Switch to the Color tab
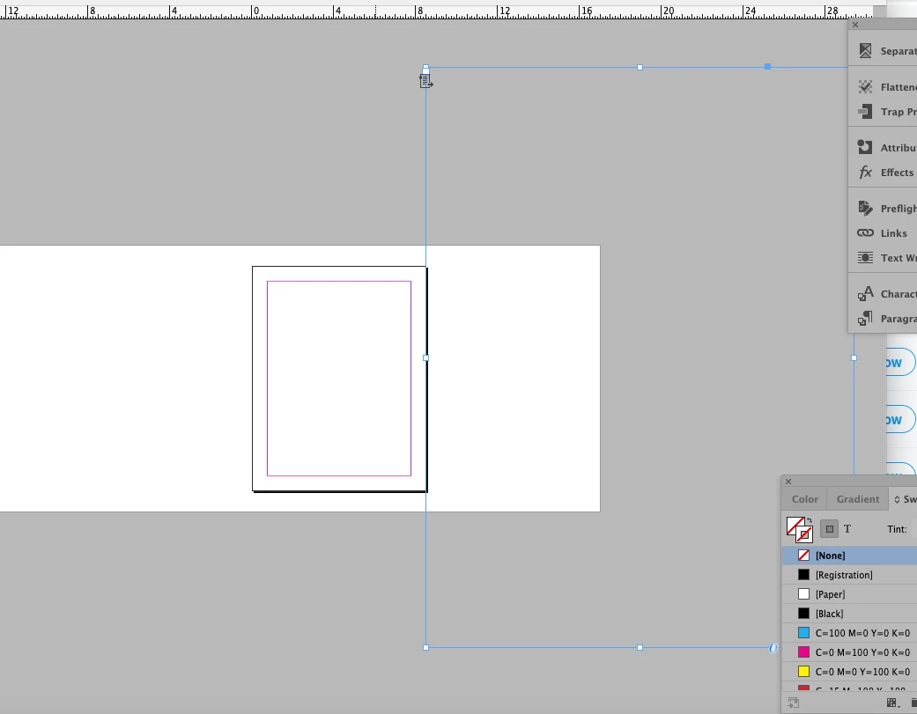The image size is (917, 714). (x=805, y=499)
